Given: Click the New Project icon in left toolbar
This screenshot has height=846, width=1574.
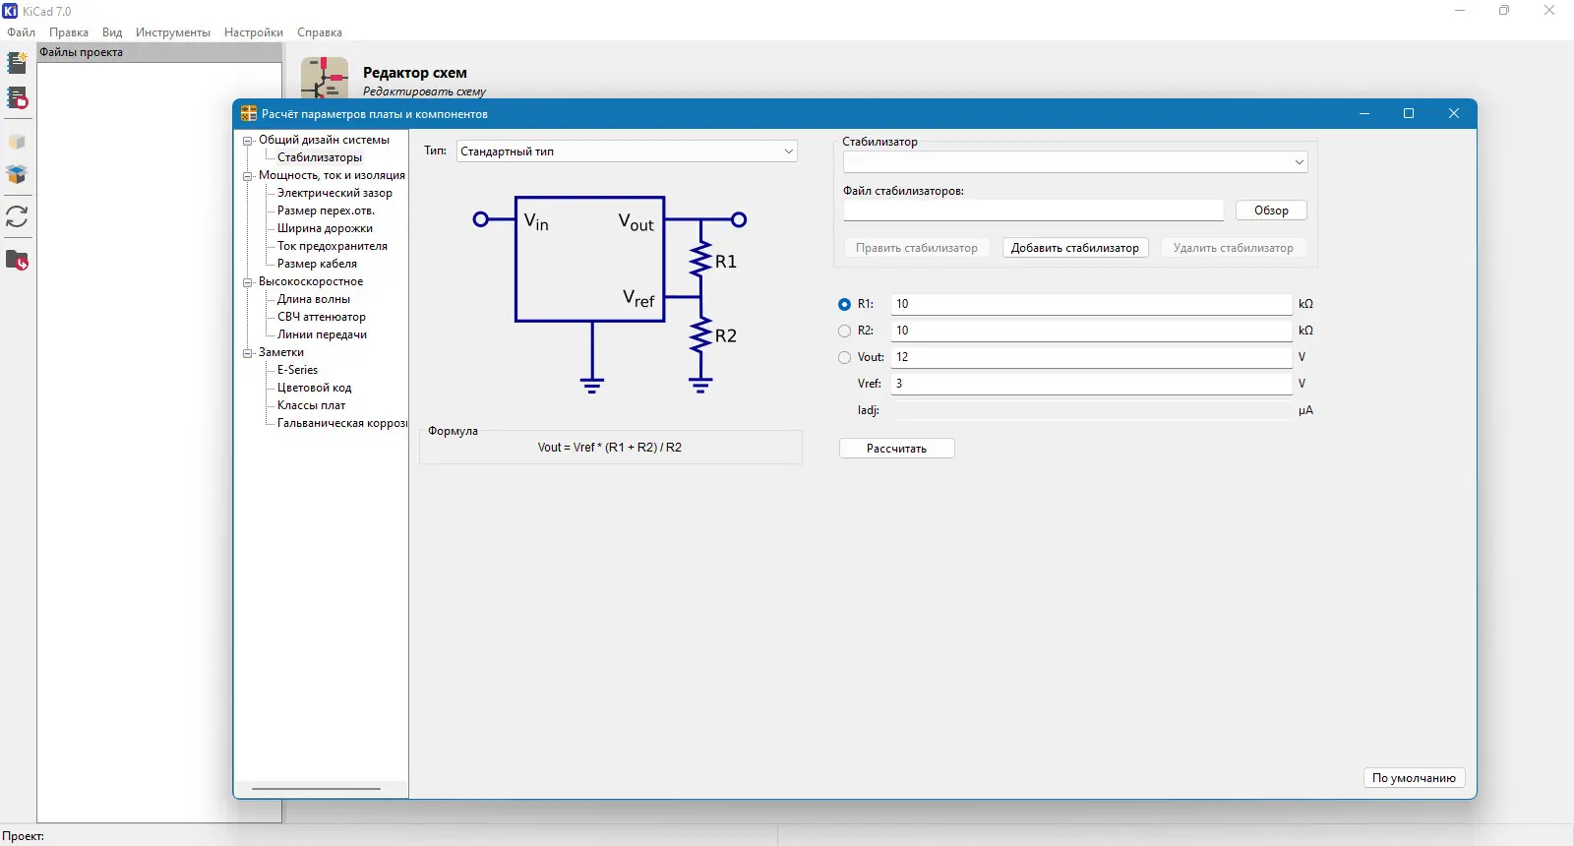Looking at the screenshot, I should point(17,63).
